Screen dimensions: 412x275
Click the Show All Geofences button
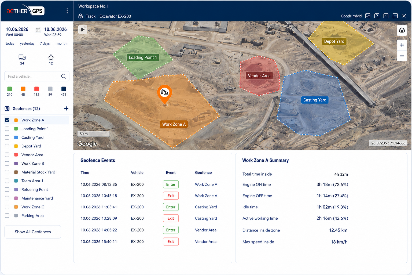[33, 232]
